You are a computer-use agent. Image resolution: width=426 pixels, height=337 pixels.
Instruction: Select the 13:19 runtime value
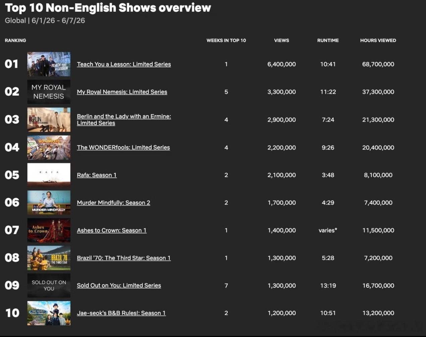[x=328, y=285]
